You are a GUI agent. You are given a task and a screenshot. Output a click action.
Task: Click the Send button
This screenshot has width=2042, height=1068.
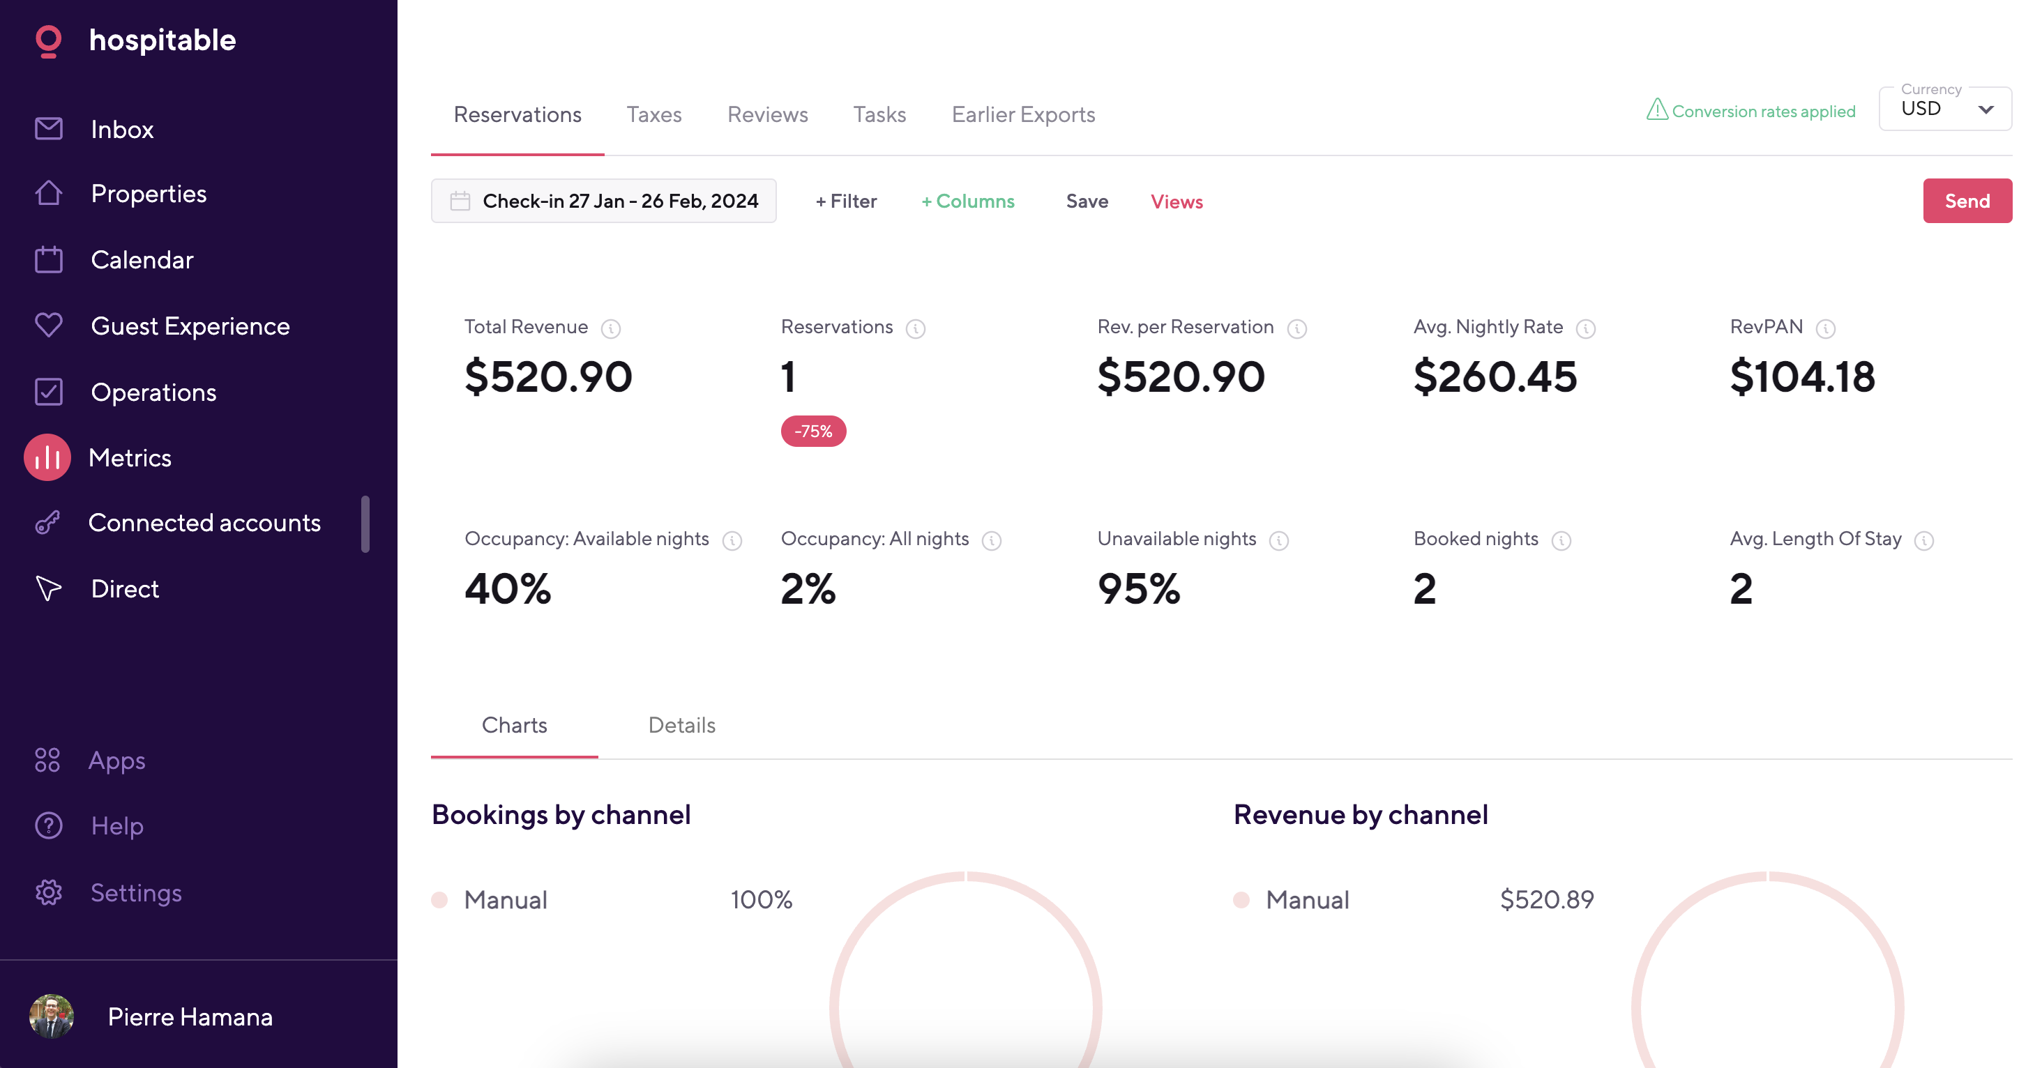pos(1967,201)
